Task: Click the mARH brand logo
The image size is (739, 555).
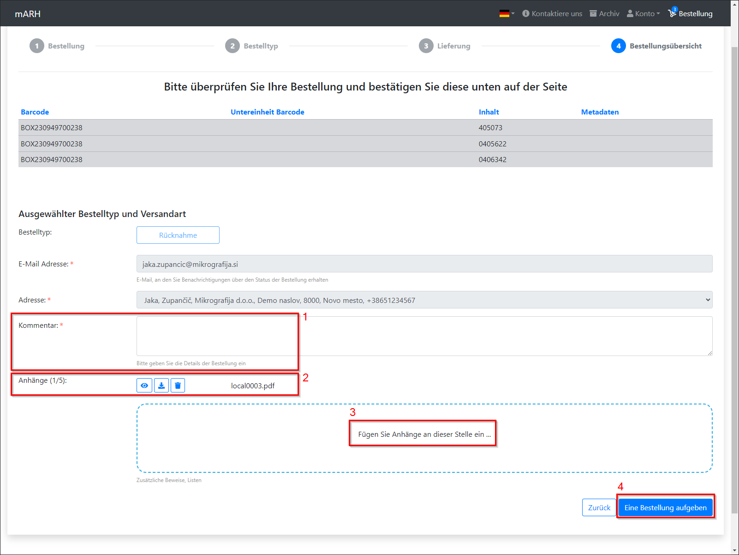Action: click(28, 14)
